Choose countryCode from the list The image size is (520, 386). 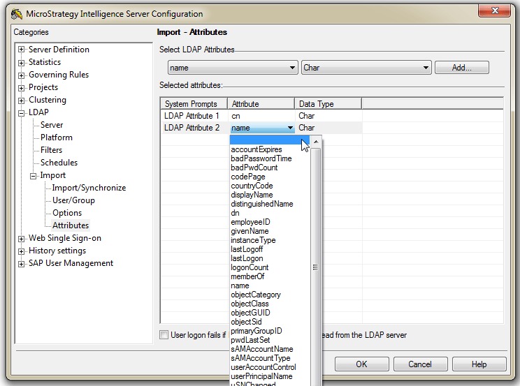[x=252, y=186]
